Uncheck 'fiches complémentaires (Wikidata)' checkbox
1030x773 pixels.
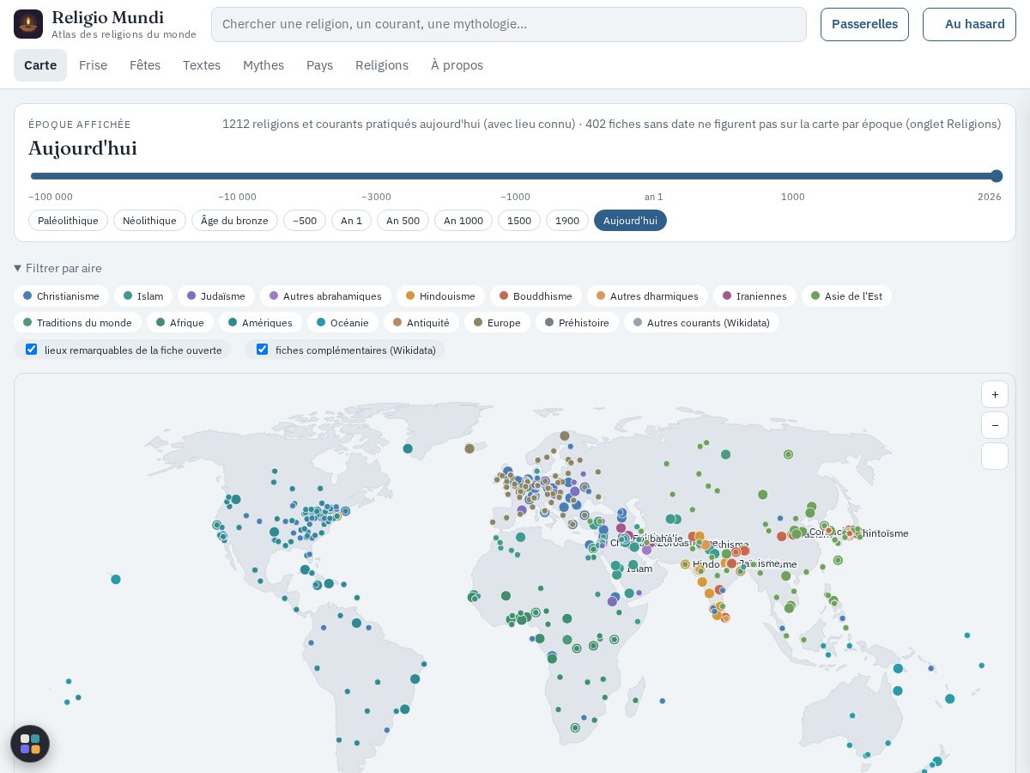tap(263, 350)
